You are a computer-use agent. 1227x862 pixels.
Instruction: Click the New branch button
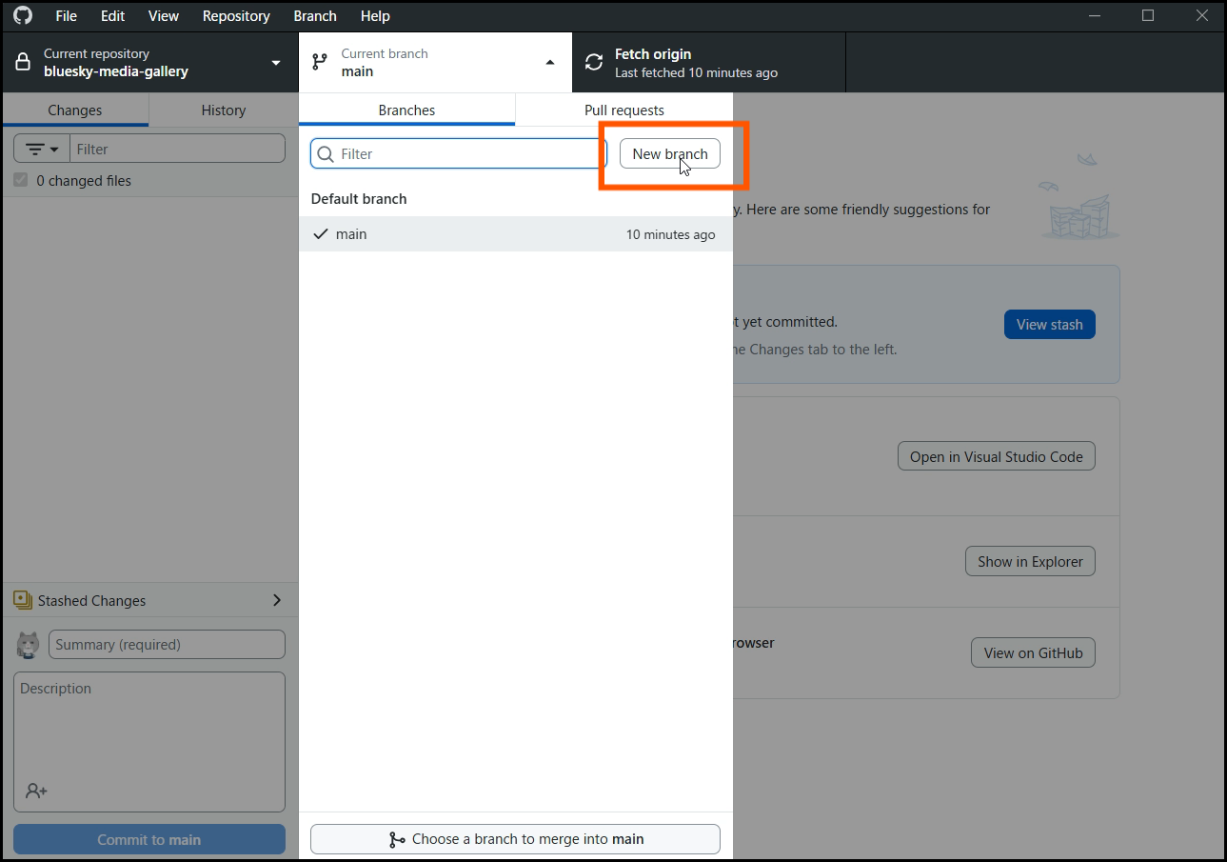670,153
